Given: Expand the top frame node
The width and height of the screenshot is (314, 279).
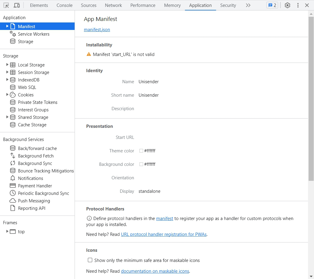Looking at the screenshot, I should [x=7, y=231].
